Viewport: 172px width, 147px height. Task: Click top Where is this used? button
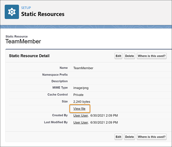click(152, 56)
